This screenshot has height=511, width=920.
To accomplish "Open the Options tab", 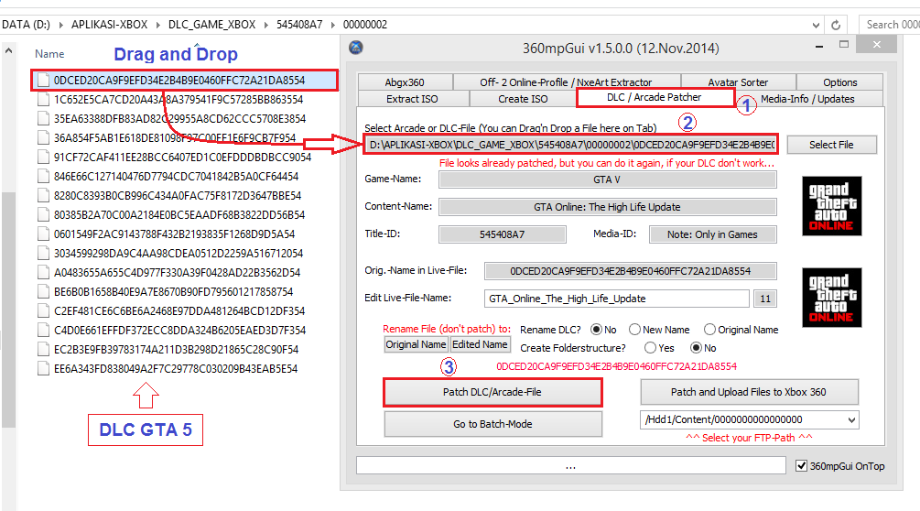I will [x=840, y=82].
